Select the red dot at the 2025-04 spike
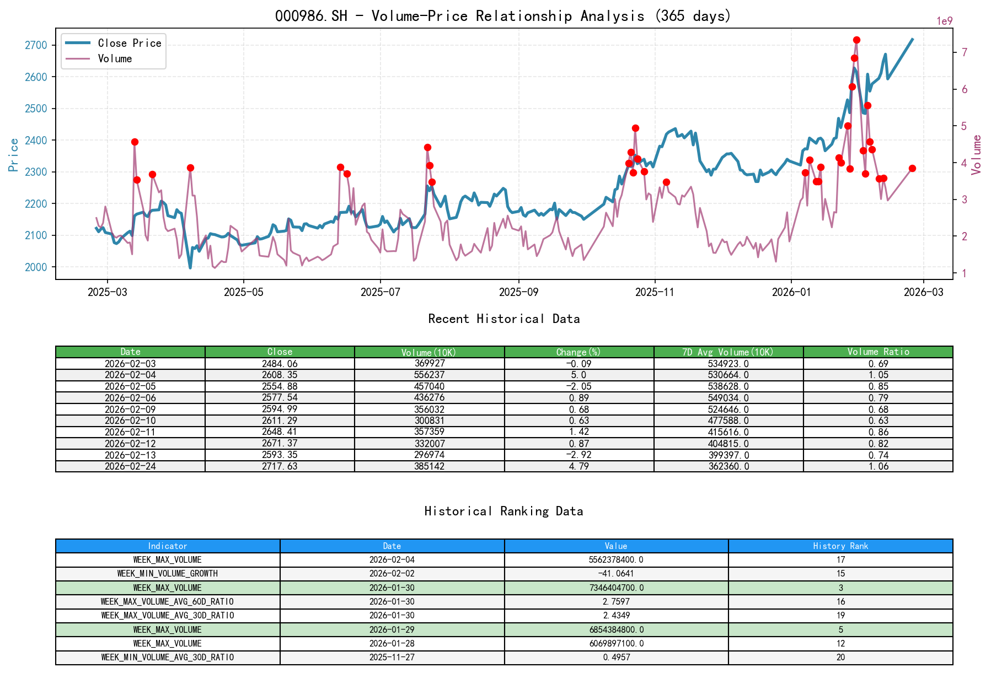Viewport: 991px width, 673px height. (190, 167)
